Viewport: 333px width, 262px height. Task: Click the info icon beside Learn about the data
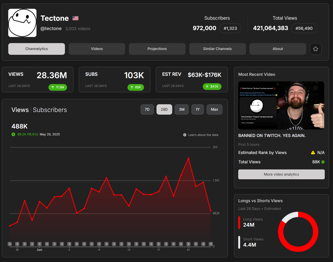click(x=185, y=135)
